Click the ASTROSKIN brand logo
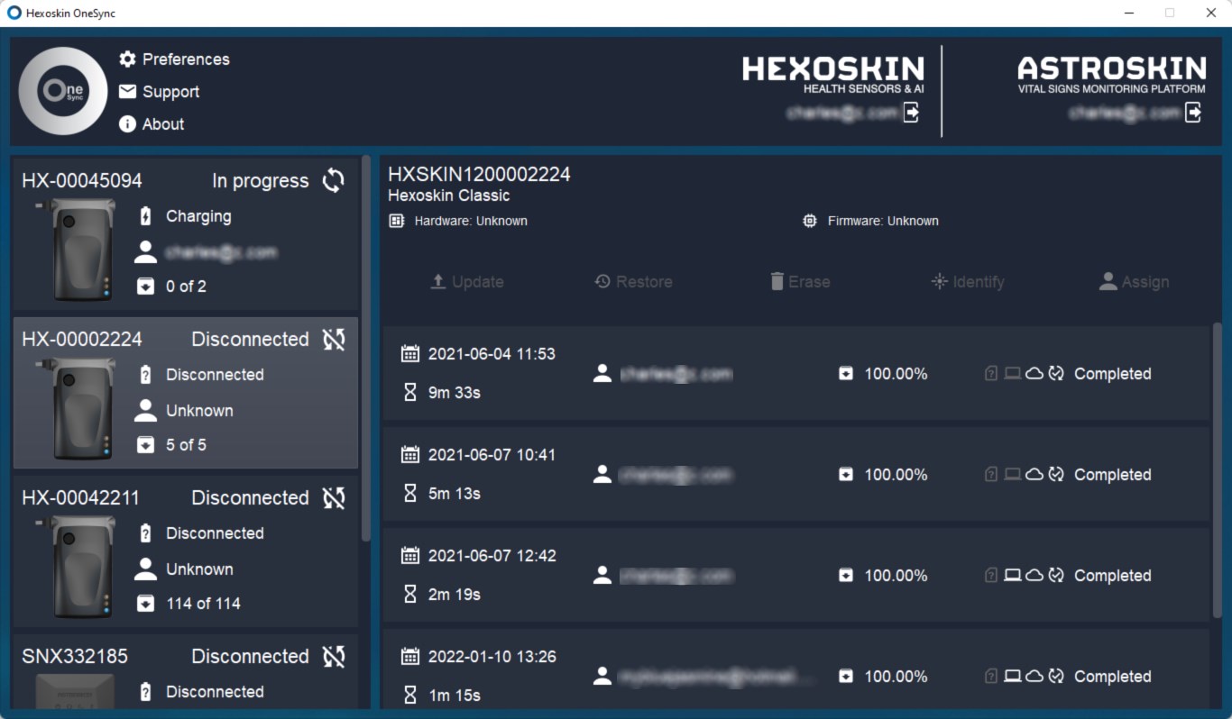Screen dimensions: 1232x719 tap(1112, 74)
